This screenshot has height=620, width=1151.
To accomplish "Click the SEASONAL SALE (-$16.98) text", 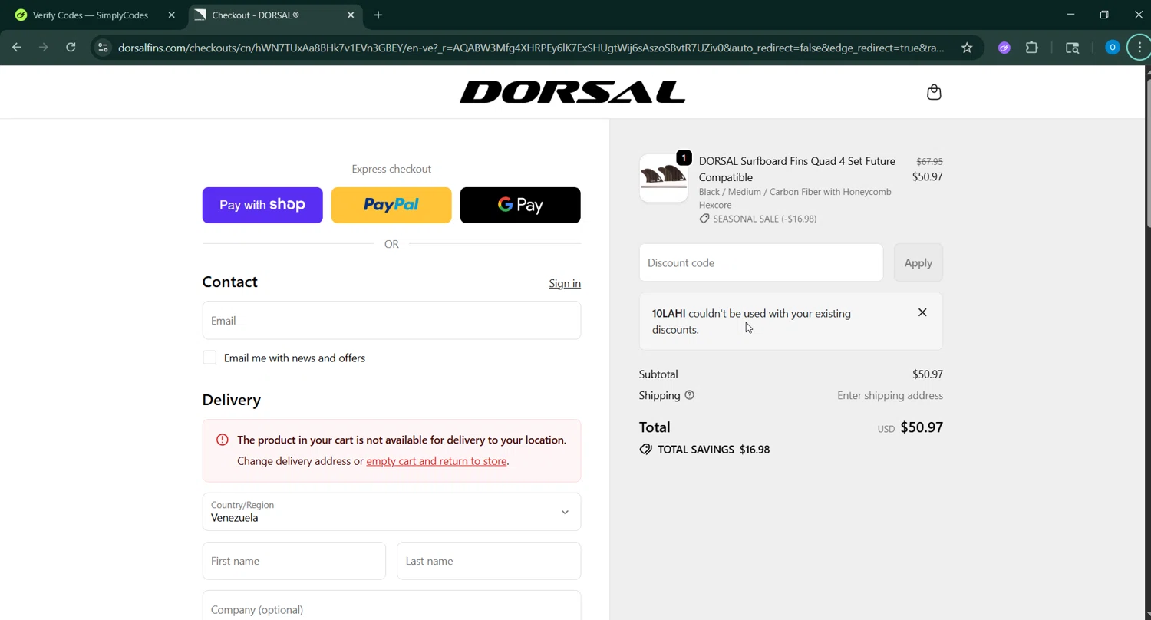I will (764, 219).
